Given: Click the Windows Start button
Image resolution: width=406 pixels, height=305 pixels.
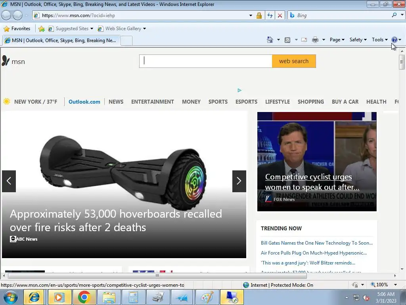Looking at the screenshot, I should pyautogui.click(x=11, y=297).
